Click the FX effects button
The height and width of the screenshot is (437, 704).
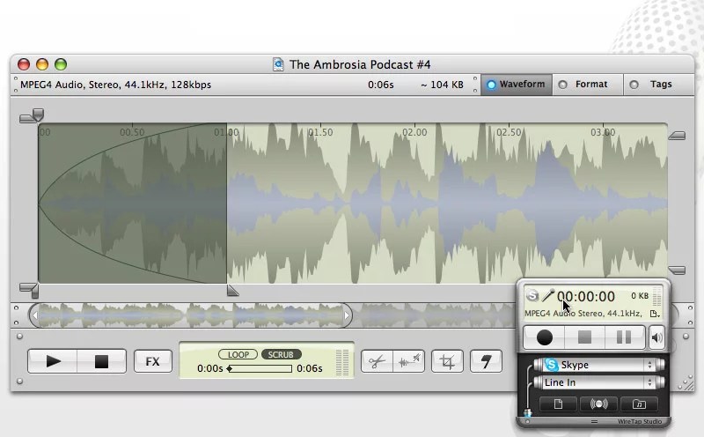click(x=152, y=361)
